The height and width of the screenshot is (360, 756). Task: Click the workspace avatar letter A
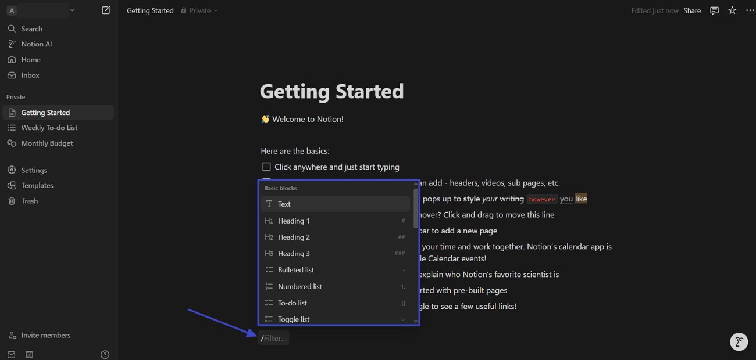click(12, 10)
